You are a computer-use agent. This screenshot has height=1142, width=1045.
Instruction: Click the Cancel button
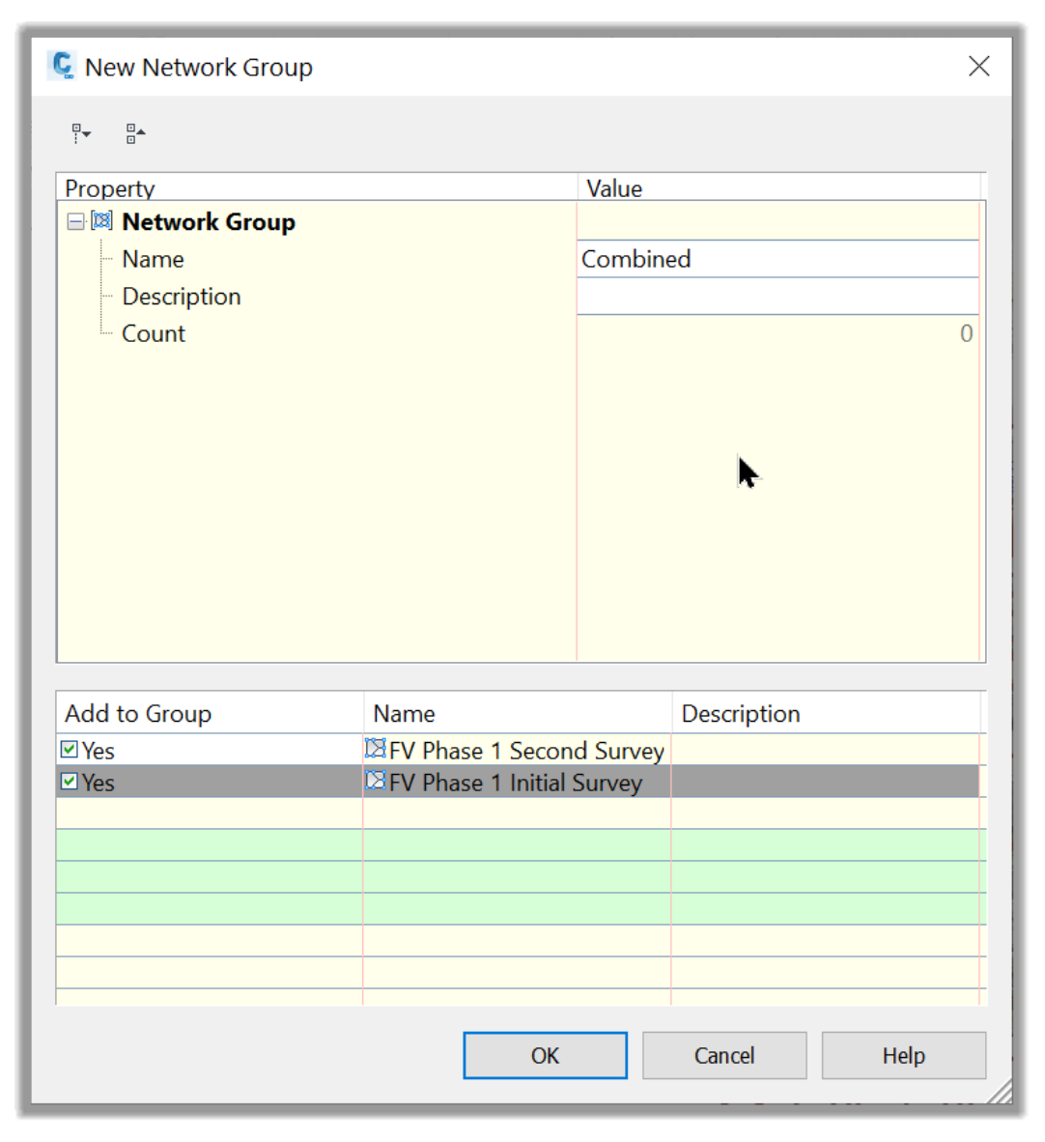click(723, 1055)
